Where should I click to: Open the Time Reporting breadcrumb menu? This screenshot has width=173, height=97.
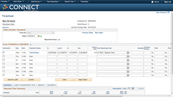[x=53, y=2]
